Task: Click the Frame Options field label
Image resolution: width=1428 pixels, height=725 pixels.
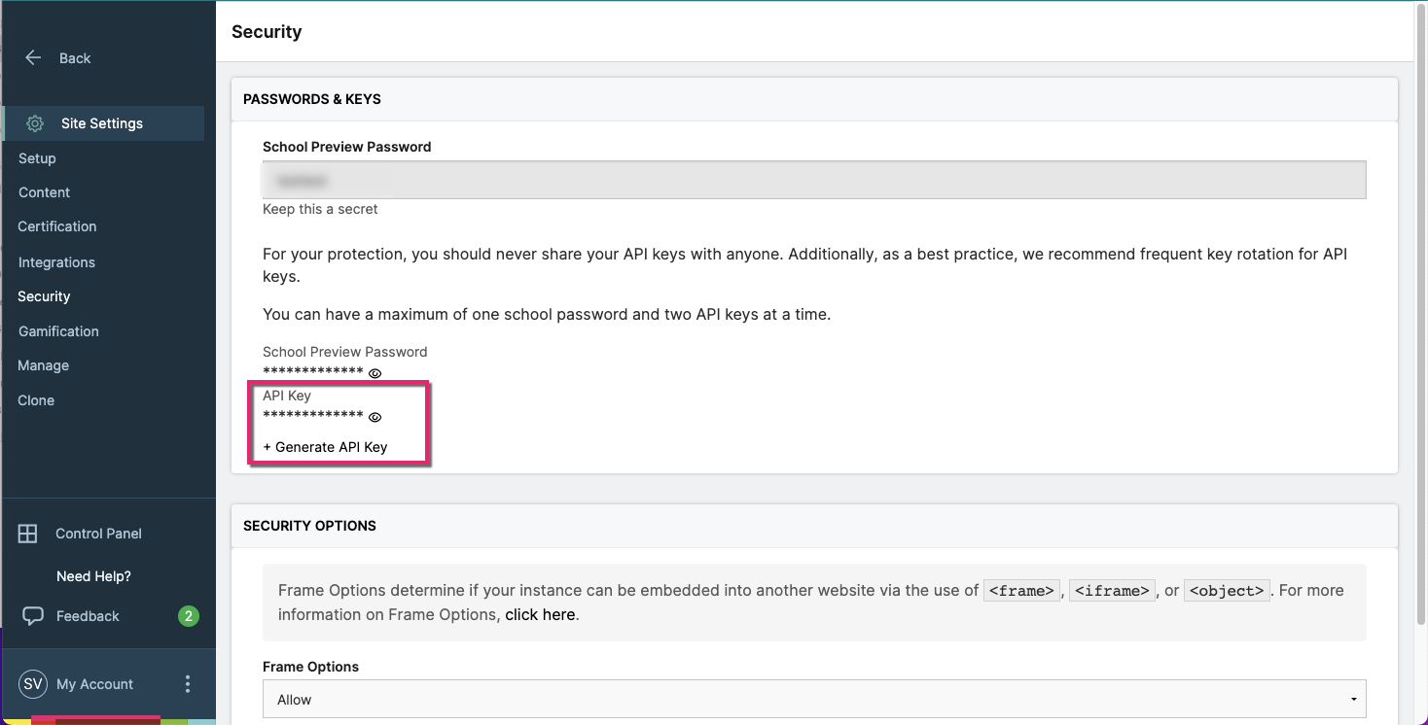Action: point(310,667)
